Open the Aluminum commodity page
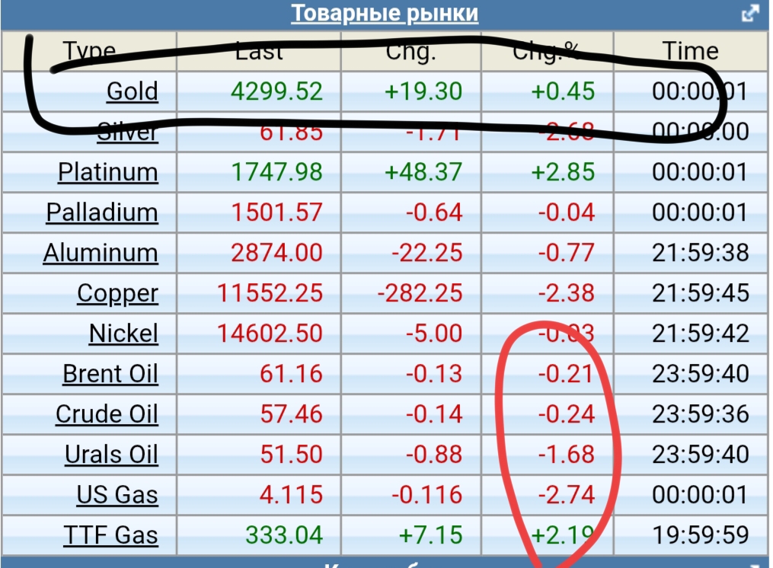Image resolution: width=773 pixels, height=568 pixels. (x=101, y=253)
